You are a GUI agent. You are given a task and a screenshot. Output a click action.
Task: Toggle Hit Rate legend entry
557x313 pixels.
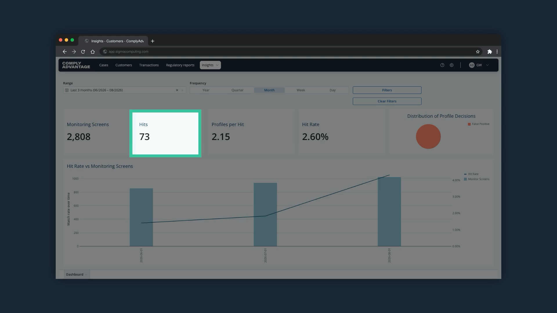click(471, 174)
